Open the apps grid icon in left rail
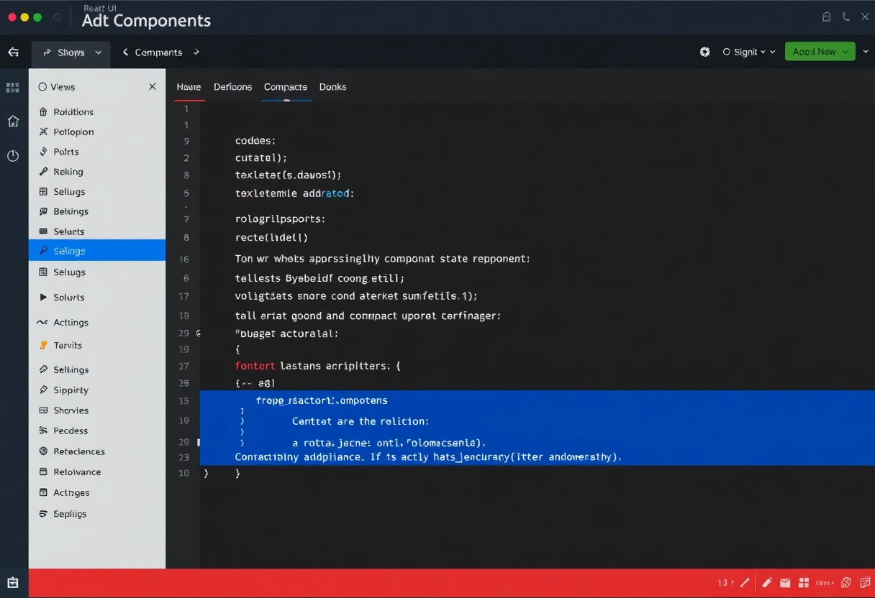Image resolution: width=875 pixels, height=598 pixels. (13, 88)
